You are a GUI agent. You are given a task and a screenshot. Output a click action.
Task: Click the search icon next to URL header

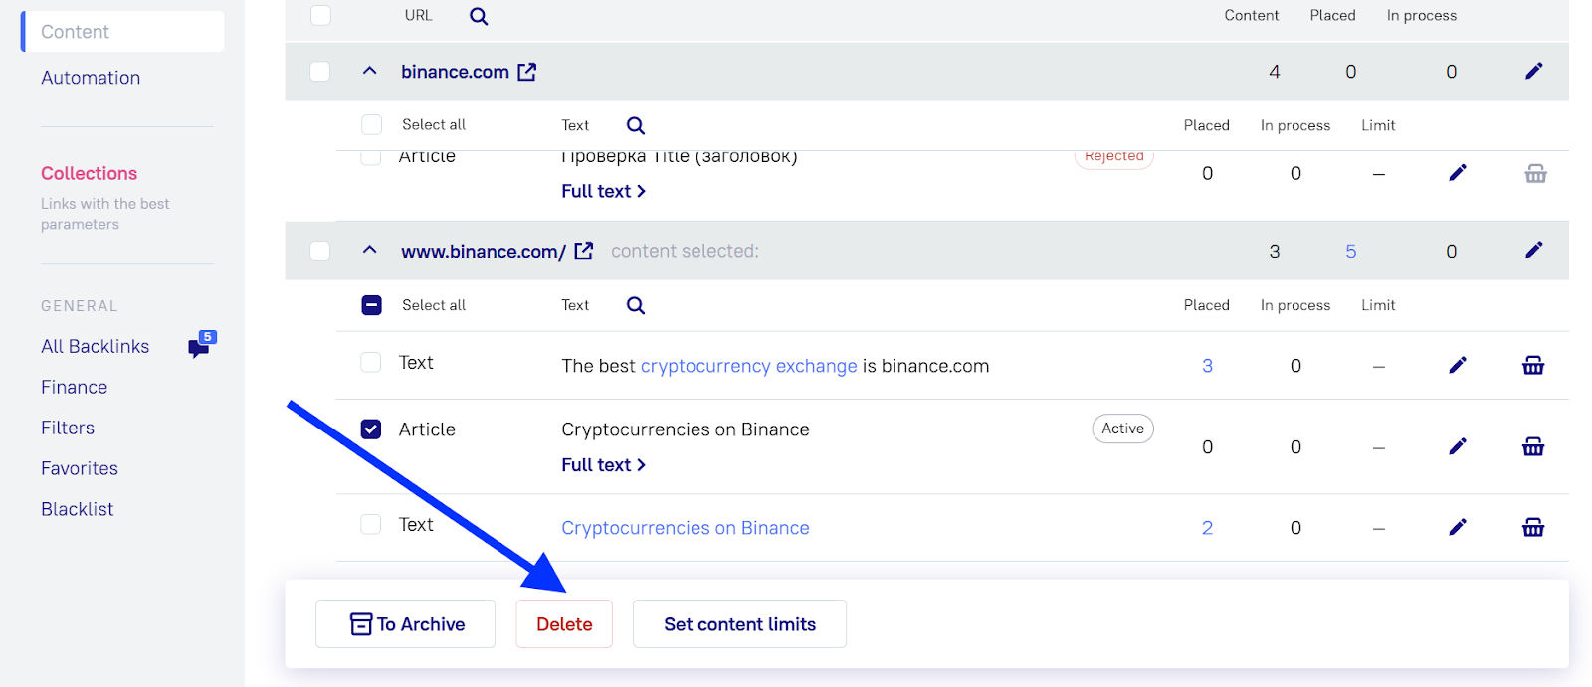click(x=479, y=16)
